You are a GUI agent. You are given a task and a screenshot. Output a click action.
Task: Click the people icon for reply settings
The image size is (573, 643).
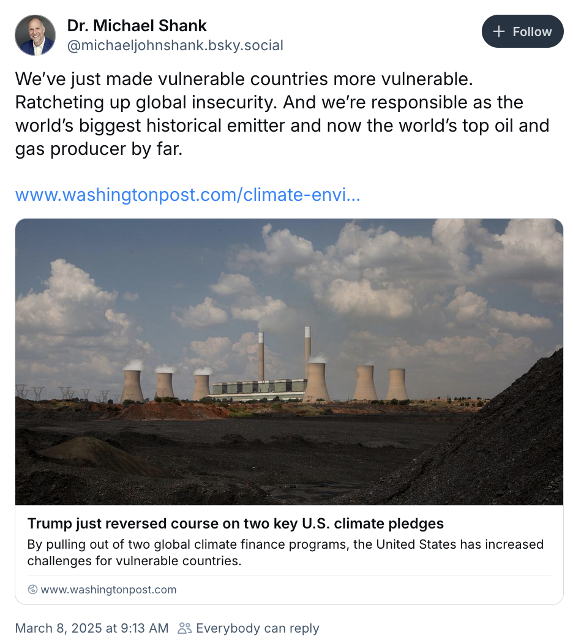point(184,628)
